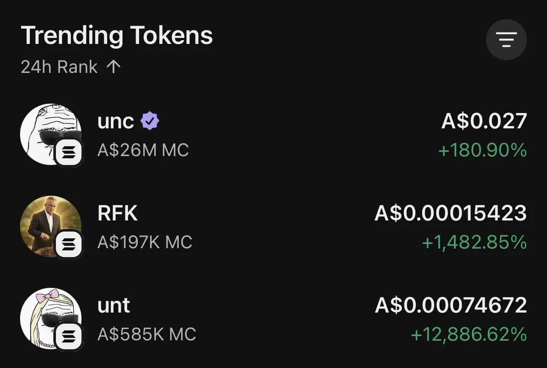Select the unt token name

tap(114, 305)
